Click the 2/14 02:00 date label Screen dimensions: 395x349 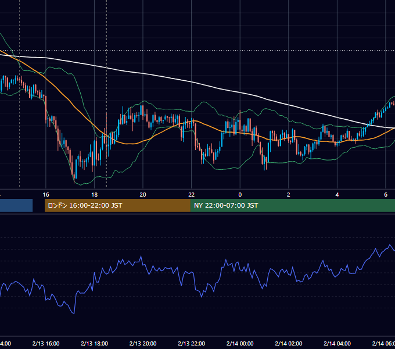pyautogui.click(x=289, y=343)
